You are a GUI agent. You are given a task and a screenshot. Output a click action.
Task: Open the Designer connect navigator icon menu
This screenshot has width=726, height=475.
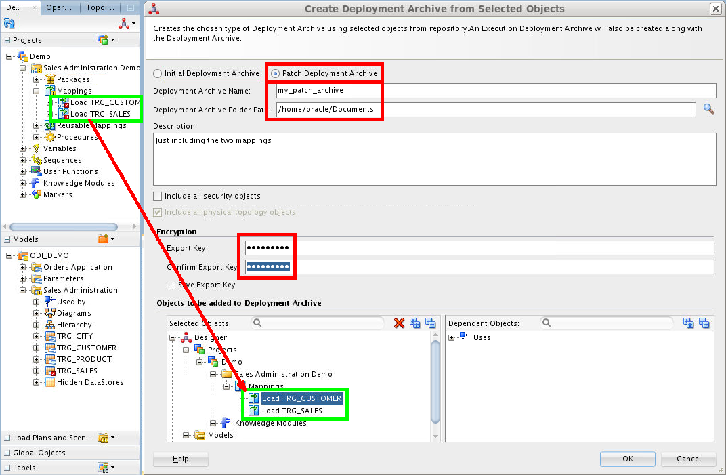pyautogui.click(x=127, y=24)
